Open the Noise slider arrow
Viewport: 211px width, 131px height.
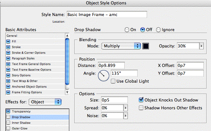pos(125,116)
